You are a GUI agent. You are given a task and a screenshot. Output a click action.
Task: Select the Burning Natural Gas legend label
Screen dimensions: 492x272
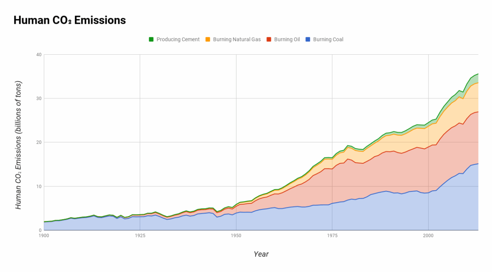point(237,39)
